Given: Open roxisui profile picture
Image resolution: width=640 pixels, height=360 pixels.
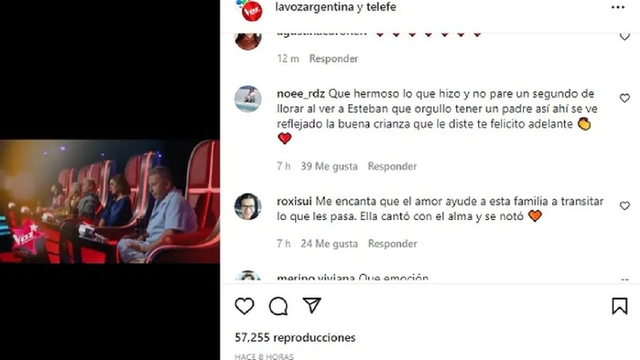Looking at the screenshot, I should (248, 206).
